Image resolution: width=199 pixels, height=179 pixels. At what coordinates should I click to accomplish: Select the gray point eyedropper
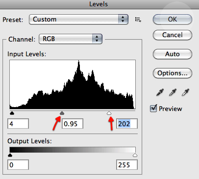(173, 92)
